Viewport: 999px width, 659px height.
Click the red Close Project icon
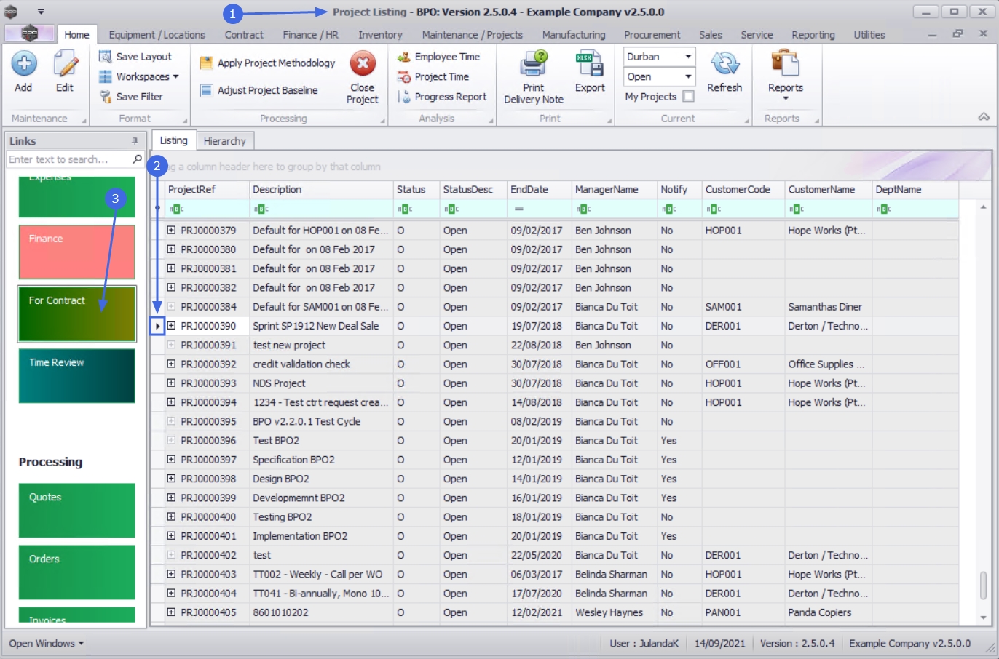point(362,64)
